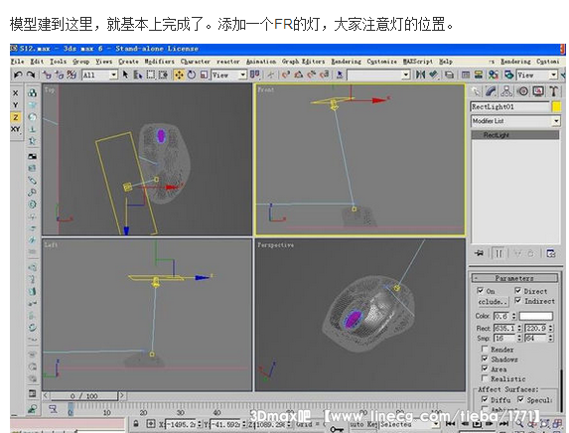The image size is (569, 433).
Task: Click the 0 / 100 time slider
Action: [83, 396]
